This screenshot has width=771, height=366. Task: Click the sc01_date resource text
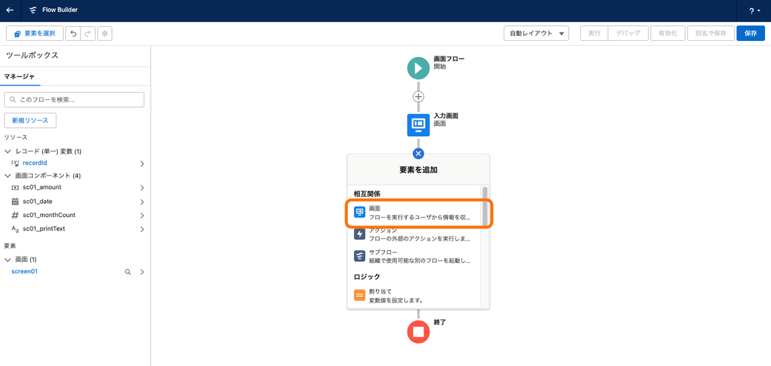pyautogui.click(x=38, y=201)
